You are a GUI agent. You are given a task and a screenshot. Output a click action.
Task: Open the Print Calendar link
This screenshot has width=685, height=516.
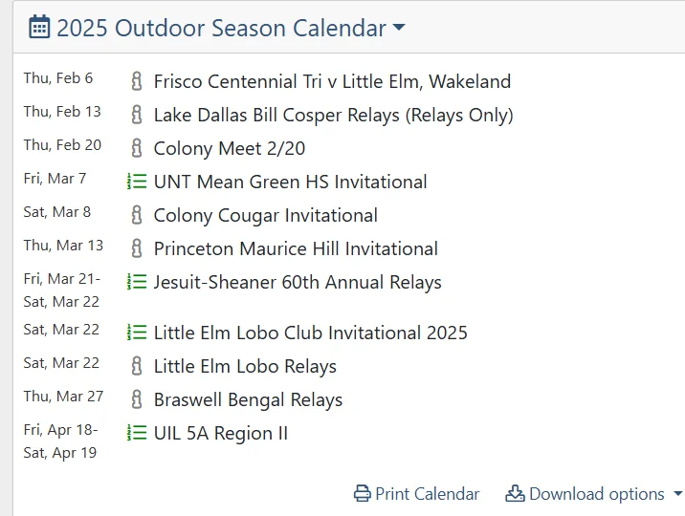(x=427, y=494)
